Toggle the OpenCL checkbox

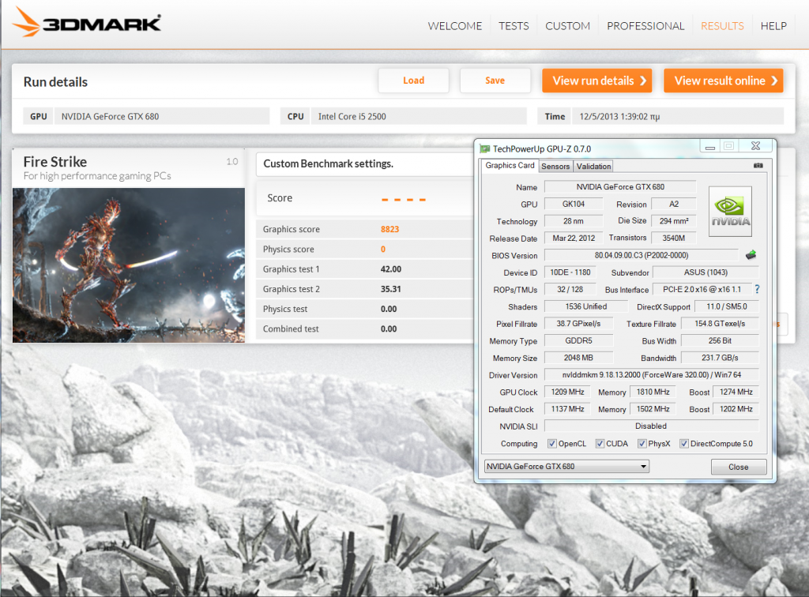click(x=551, y=444)
